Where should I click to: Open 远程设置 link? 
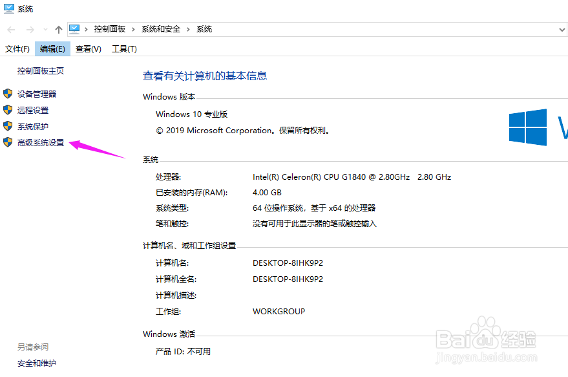pyautogui.click(x=33, y=110)
